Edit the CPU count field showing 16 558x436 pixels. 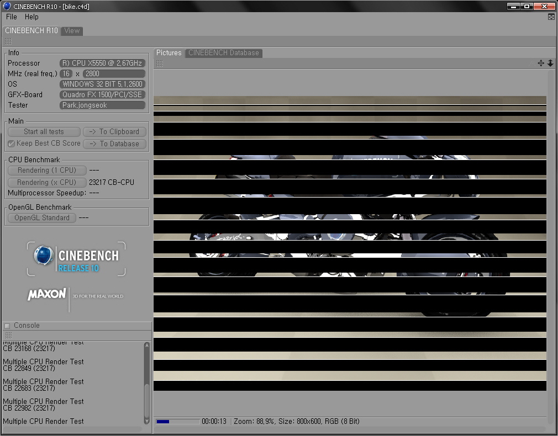(x=66, y=73)
